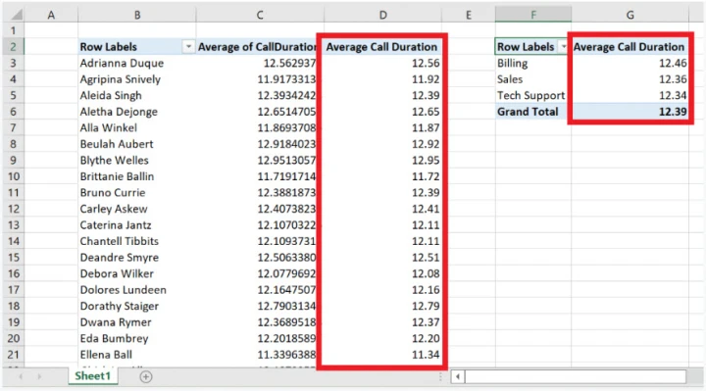Select column A header
The height and width of the screenshot is (391, 706).
pos(51,15)
